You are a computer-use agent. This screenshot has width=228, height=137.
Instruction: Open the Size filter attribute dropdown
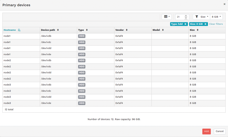[204, 17]
